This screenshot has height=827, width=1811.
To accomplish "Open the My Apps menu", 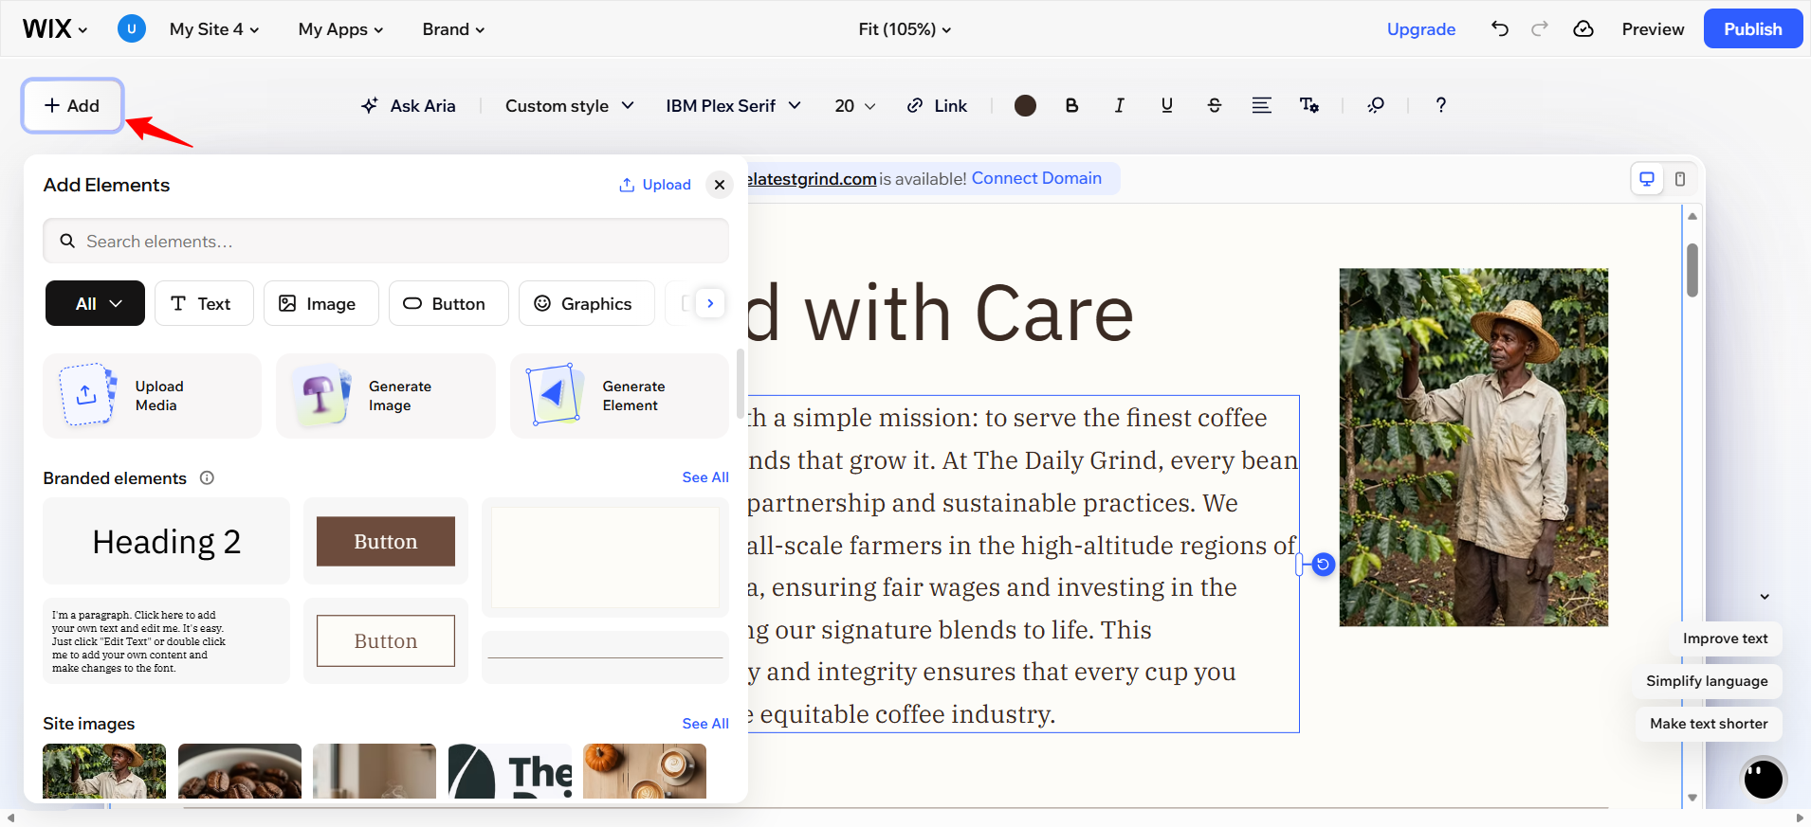I will [340, 29].
